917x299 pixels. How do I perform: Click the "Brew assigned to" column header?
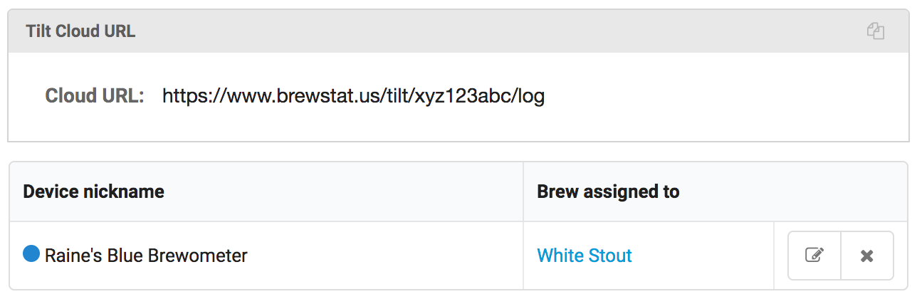tap(608, 192)
